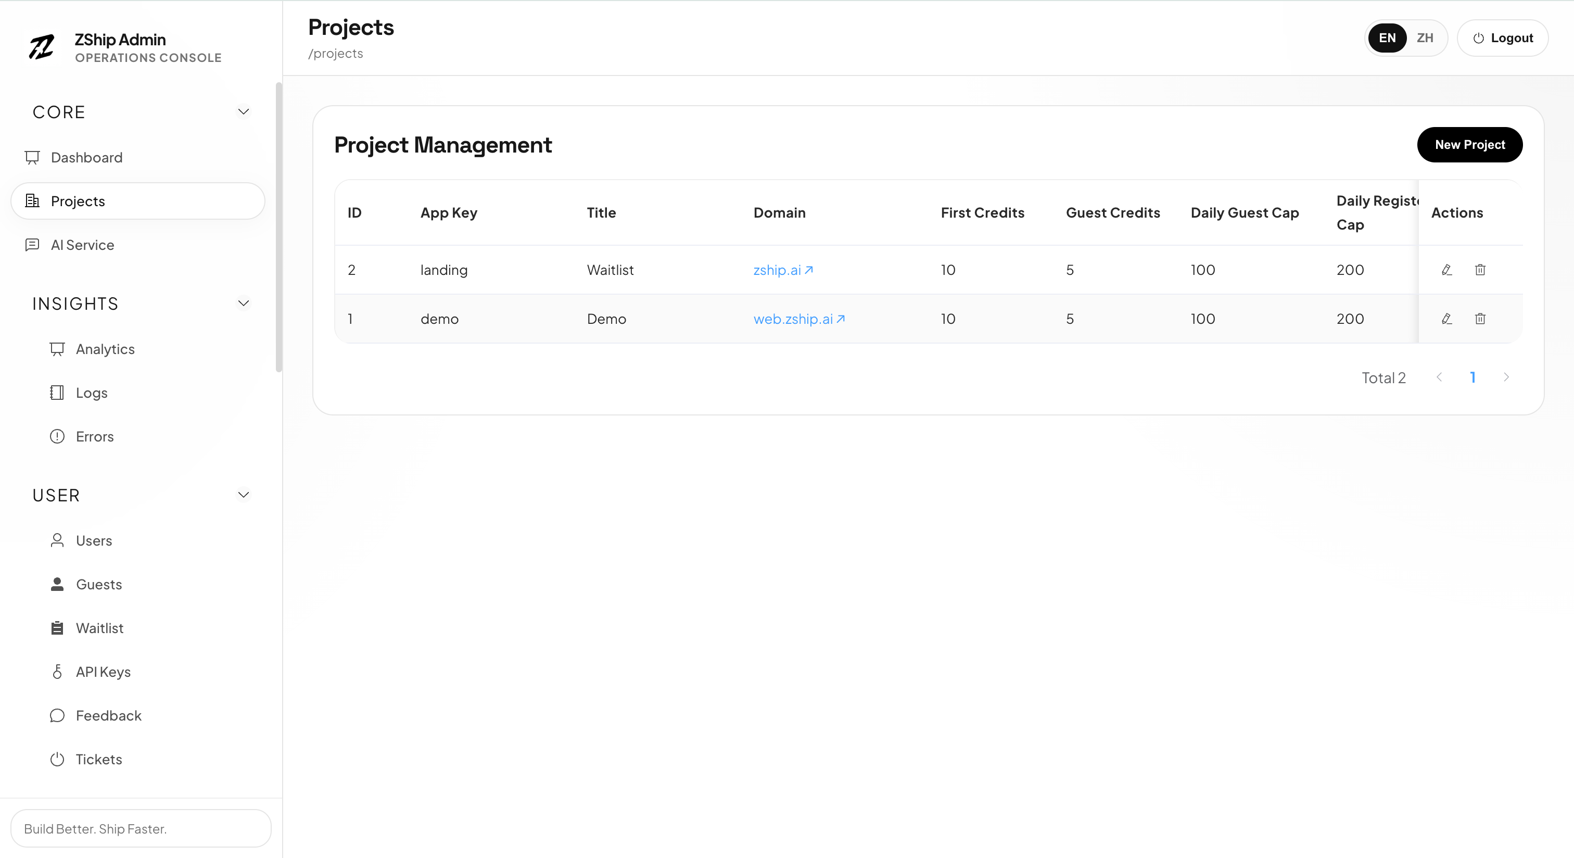Viewport: 1574px width, 858px height.
Task: Open Logs using the sidebar icon
Action: tap(57, 393)
